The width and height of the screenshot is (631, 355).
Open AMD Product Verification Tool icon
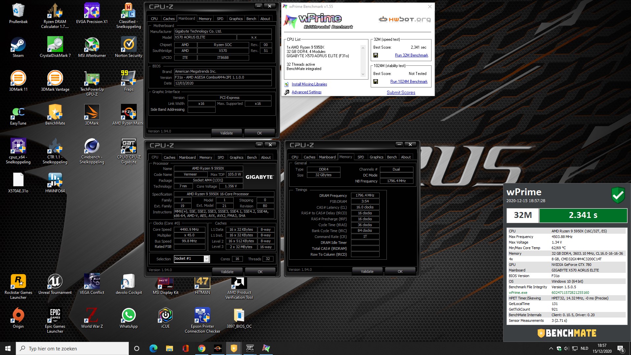pos(239,288)
